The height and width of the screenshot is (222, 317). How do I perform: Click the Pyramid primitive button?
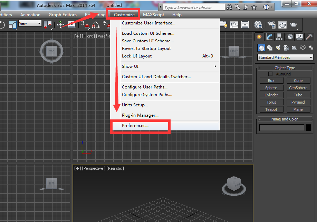pyautogui.click(x=298, y=102)
